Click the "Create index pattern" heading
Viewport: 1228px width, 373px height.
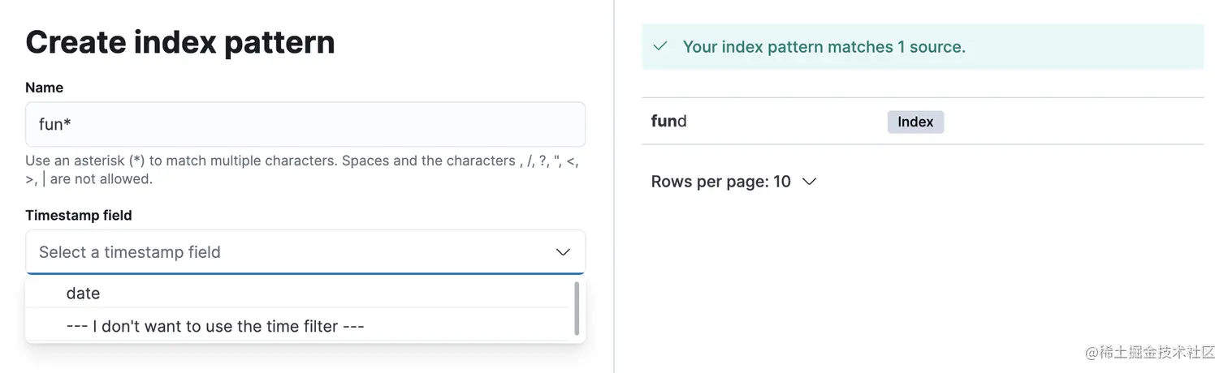coord(180,42)
